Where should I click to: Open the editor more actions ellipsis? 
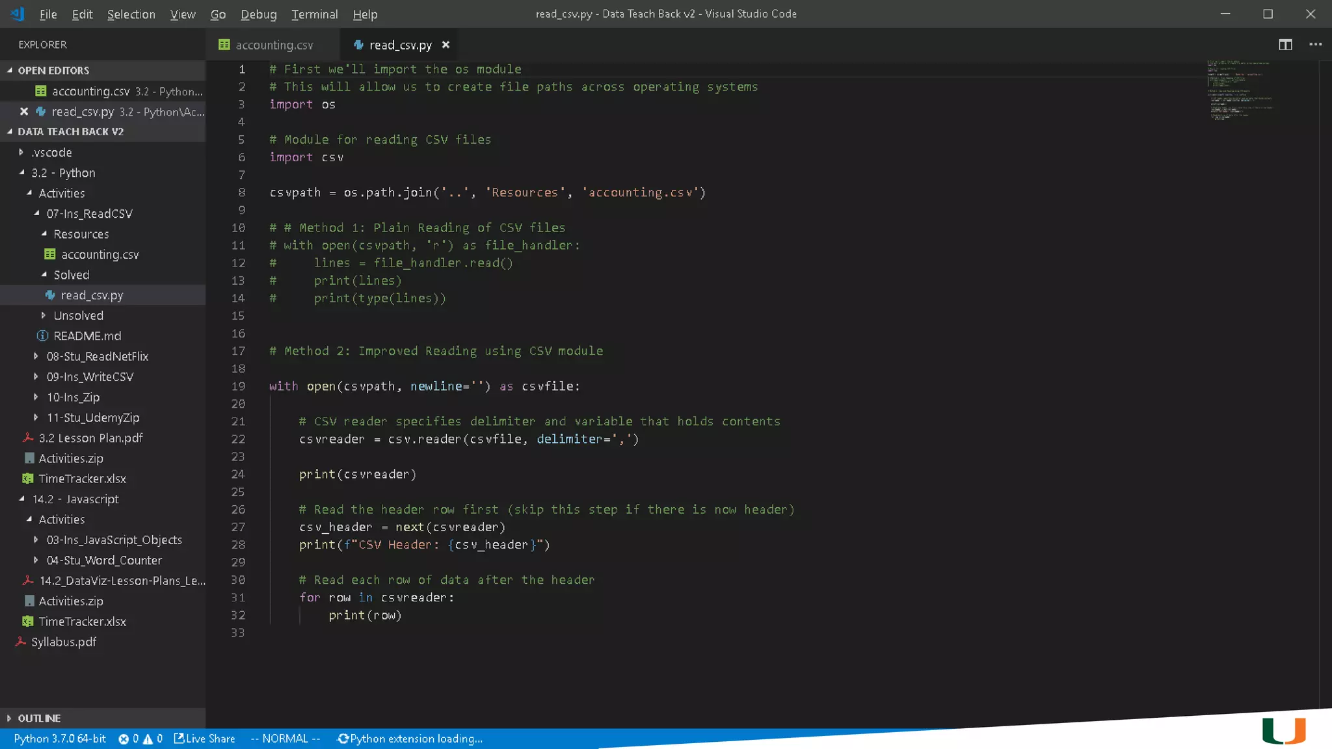[x=1315, y=44]
